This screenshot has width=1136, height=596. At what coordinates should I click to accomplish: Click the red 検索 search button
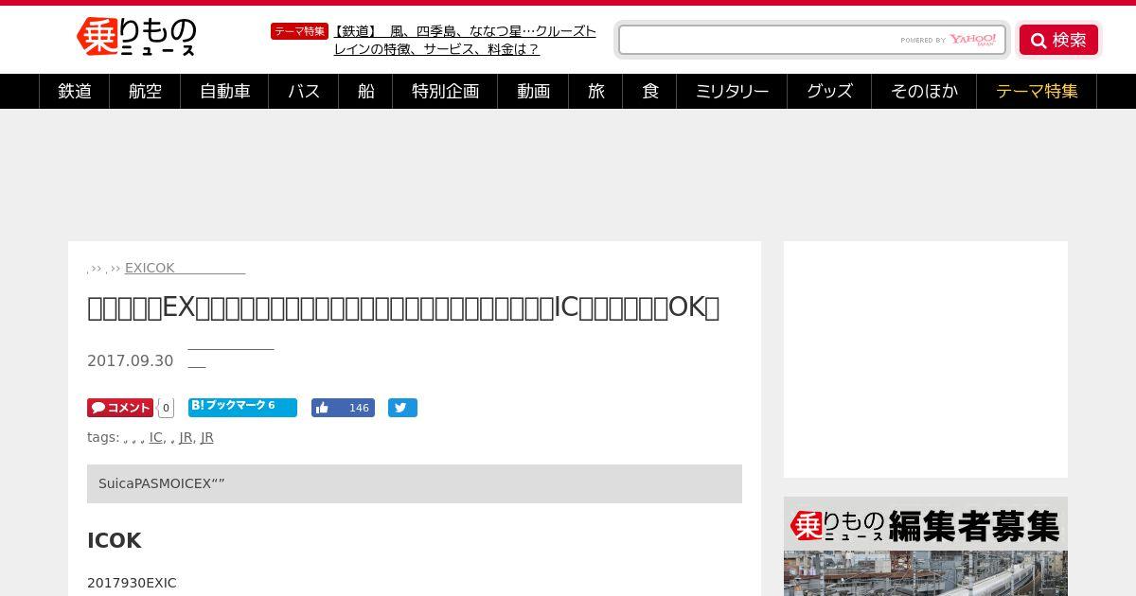coord(1058,40)
